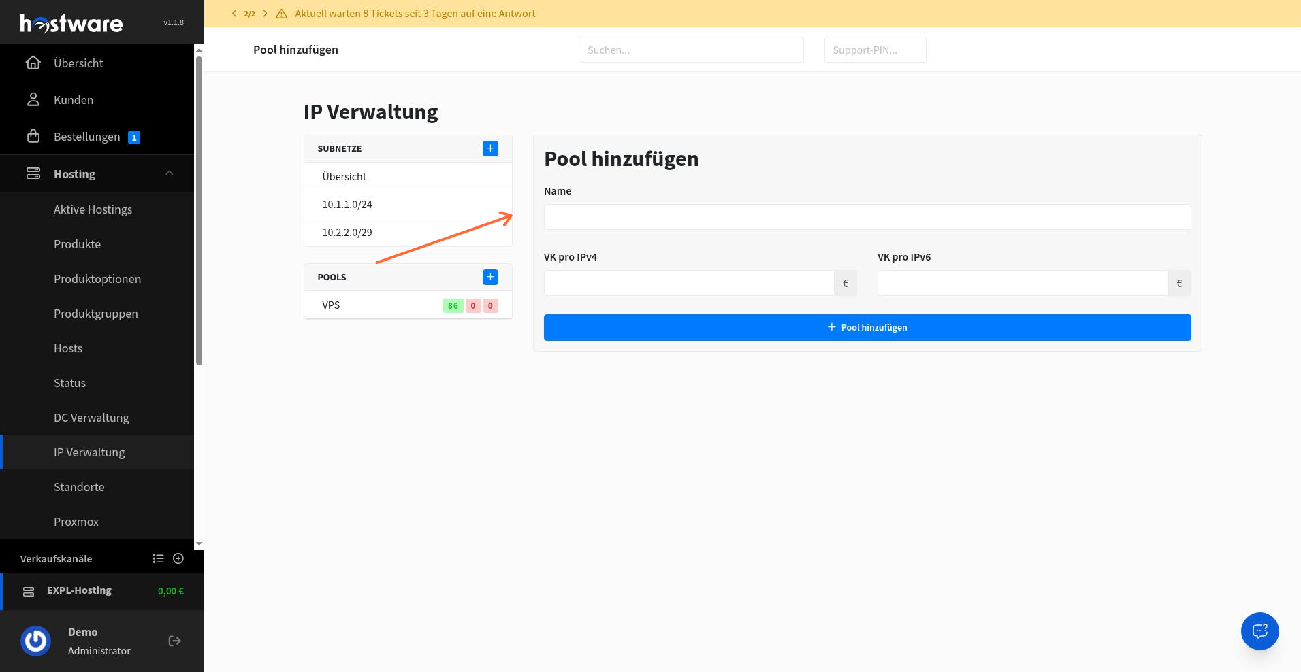The height and width of the screenshot is (672, 1301).
Task: Click the hostware logo
Action: coord(71,23)
